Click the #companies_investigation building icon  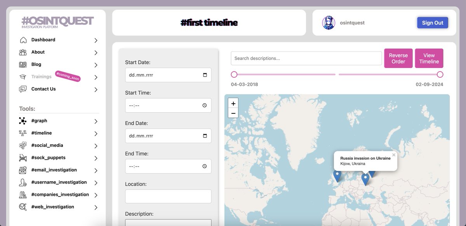(x=23, y=195)
